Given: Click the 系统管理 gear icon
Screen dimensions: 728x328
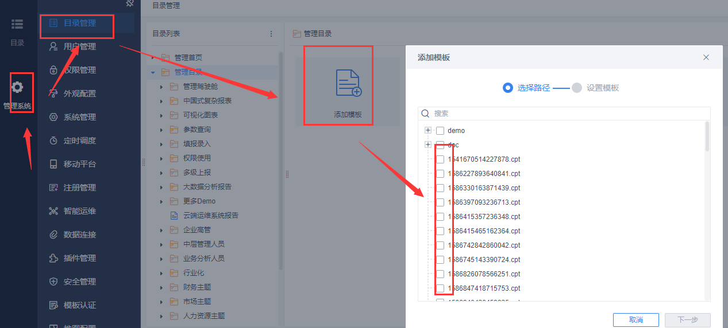Looking at the screenshot, I should [x=53, y=117].
